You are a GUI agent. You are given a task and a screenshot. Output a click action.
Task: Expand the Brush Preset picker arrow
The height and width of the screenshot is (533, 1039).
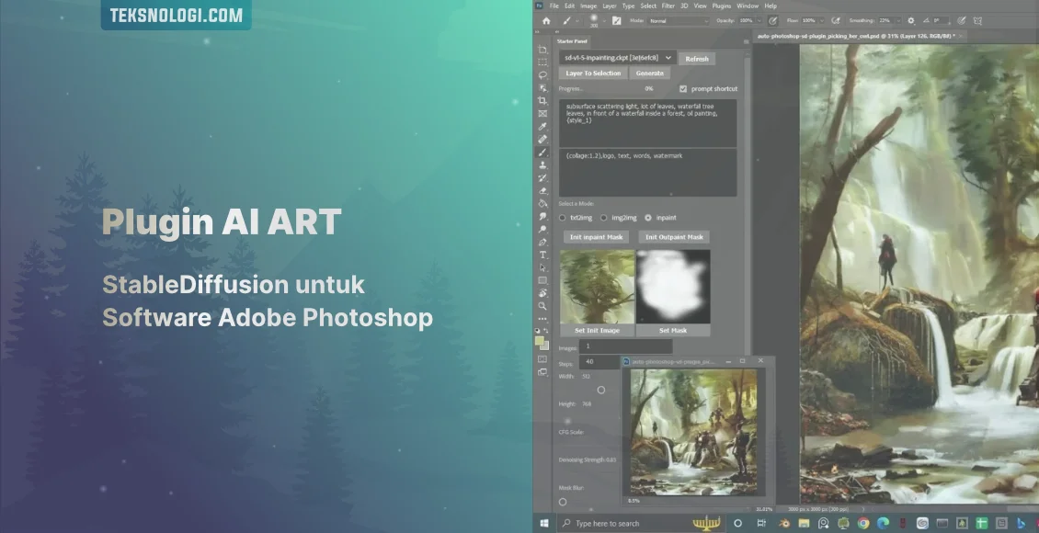point(604,20)
